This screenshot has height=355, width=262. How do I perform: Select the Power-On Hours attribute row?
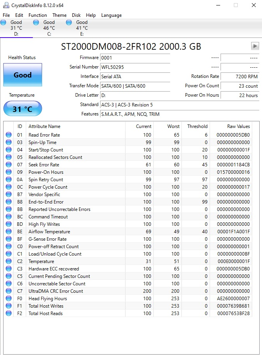[128, 172]
